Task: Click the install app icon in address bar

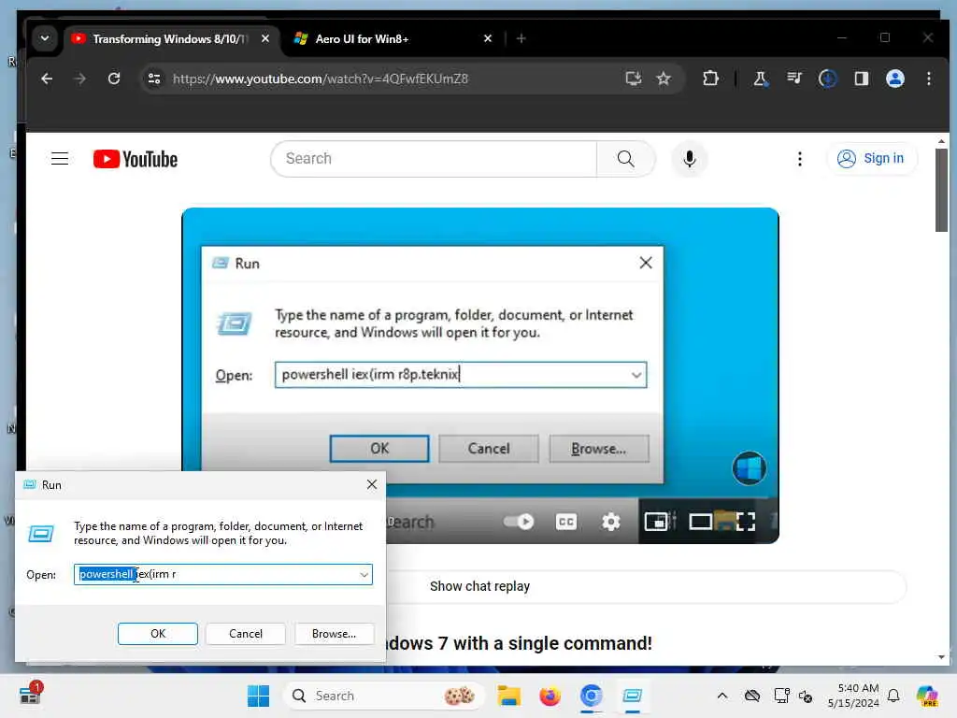Action: (634, 79)
